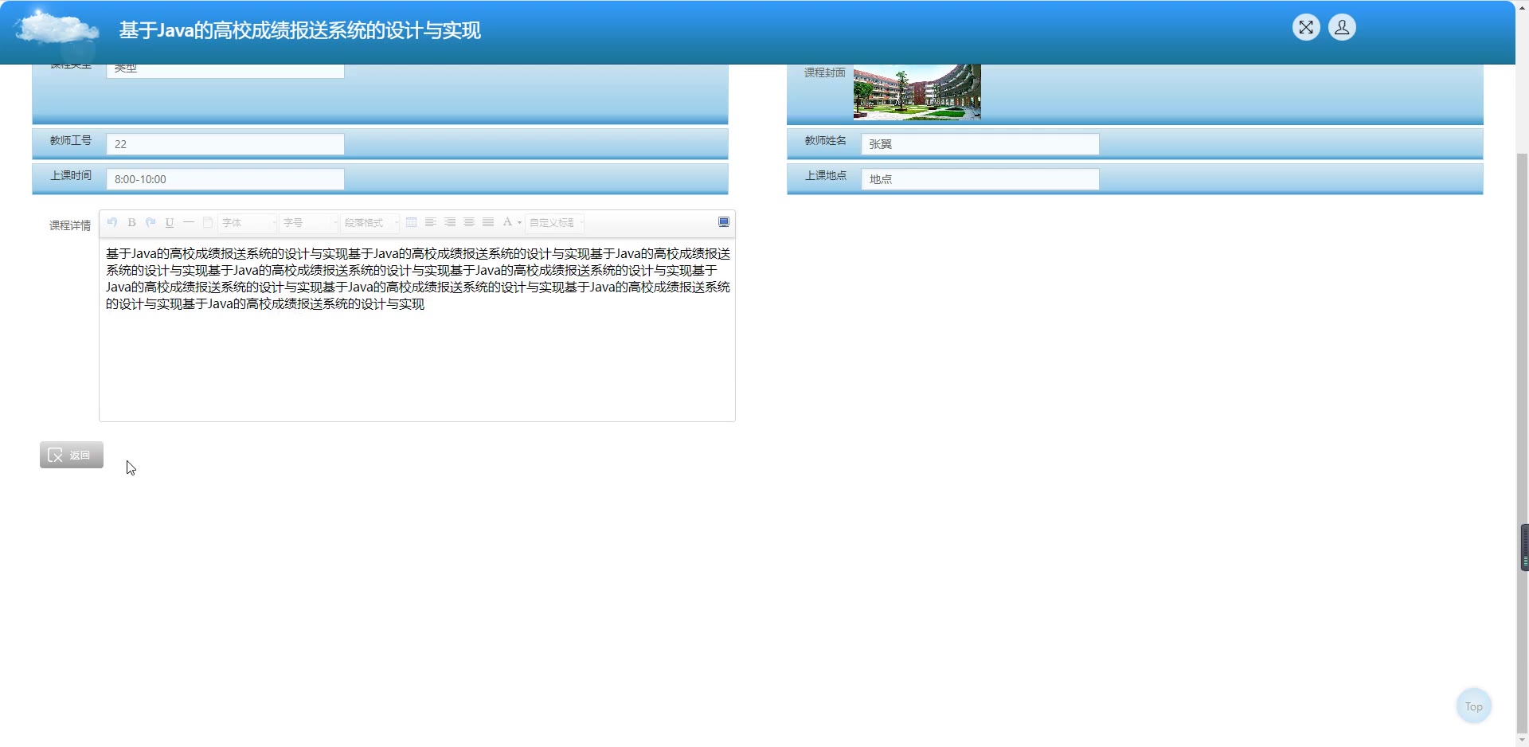Justify text in the editor
1529x747 pixels.
488,223
